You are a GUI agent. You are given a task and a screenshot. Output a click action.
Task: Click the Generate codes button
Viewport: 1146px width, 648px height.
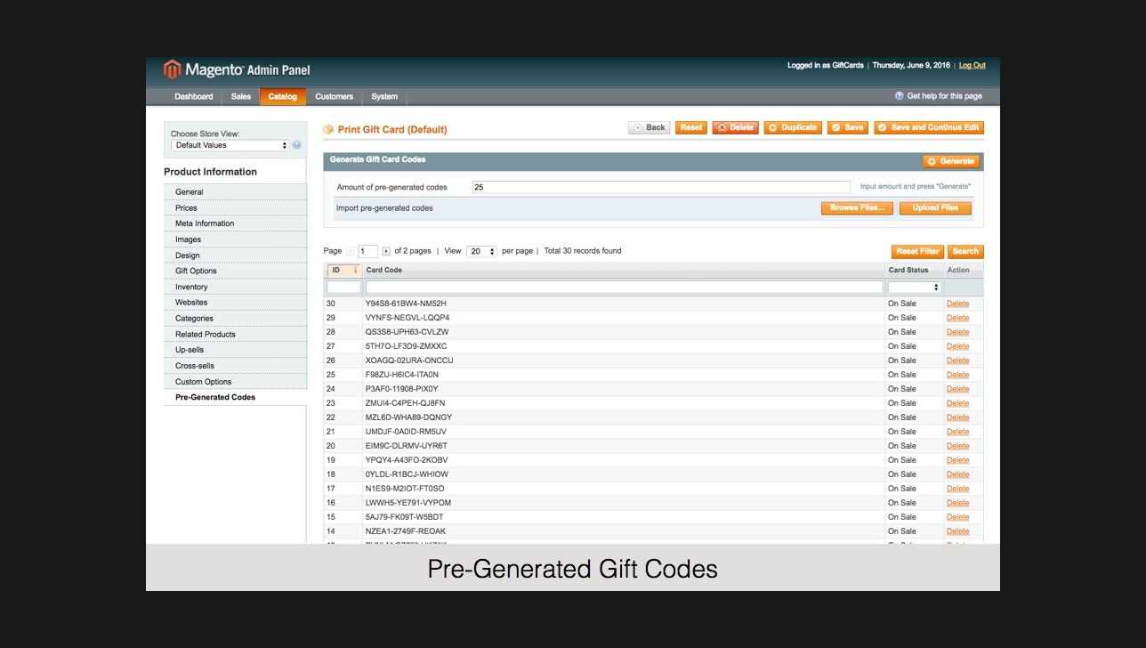click(x=951, y=161)
